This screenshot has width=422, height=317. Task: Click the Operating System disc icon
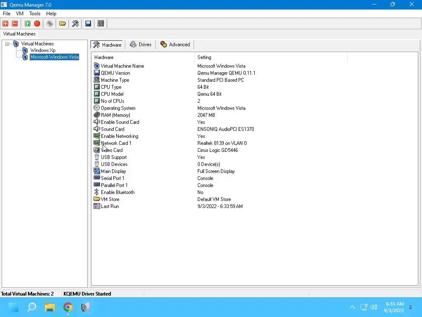tap(96, 108)
